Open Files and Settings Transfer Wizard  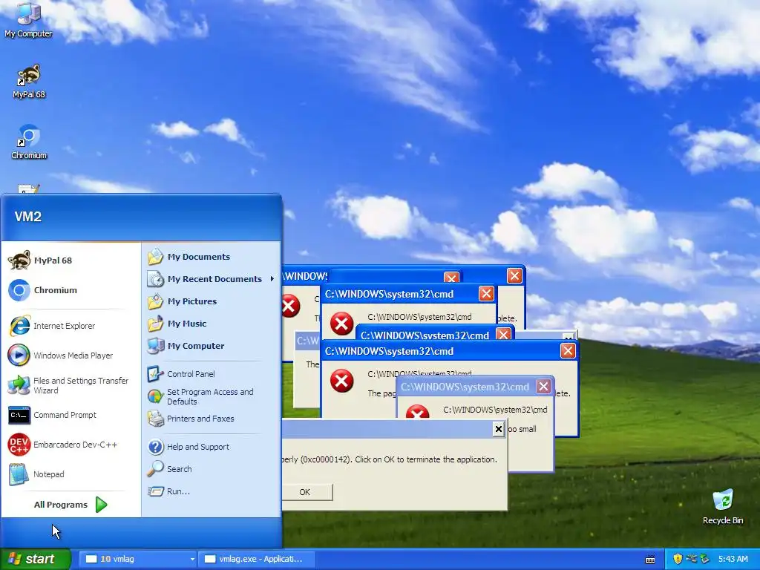(71, 385)
